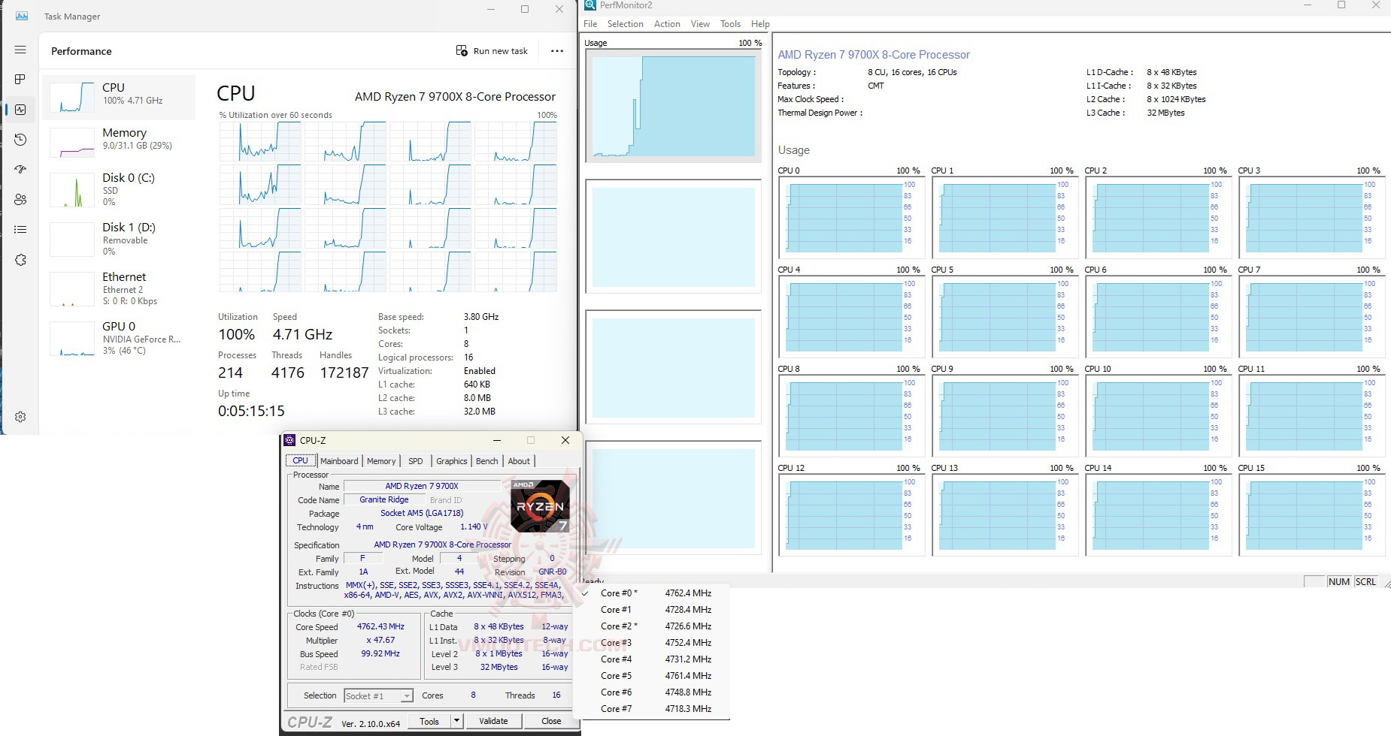The width and height of the screenshot is (1391, 736).
Task: Click the Close button at CPU-Z bottom
Action: [x=551, y=721]
